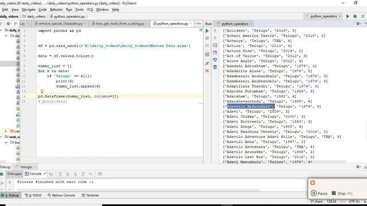Open the Refactor menu
367x206 pixels.
point(56,10)
